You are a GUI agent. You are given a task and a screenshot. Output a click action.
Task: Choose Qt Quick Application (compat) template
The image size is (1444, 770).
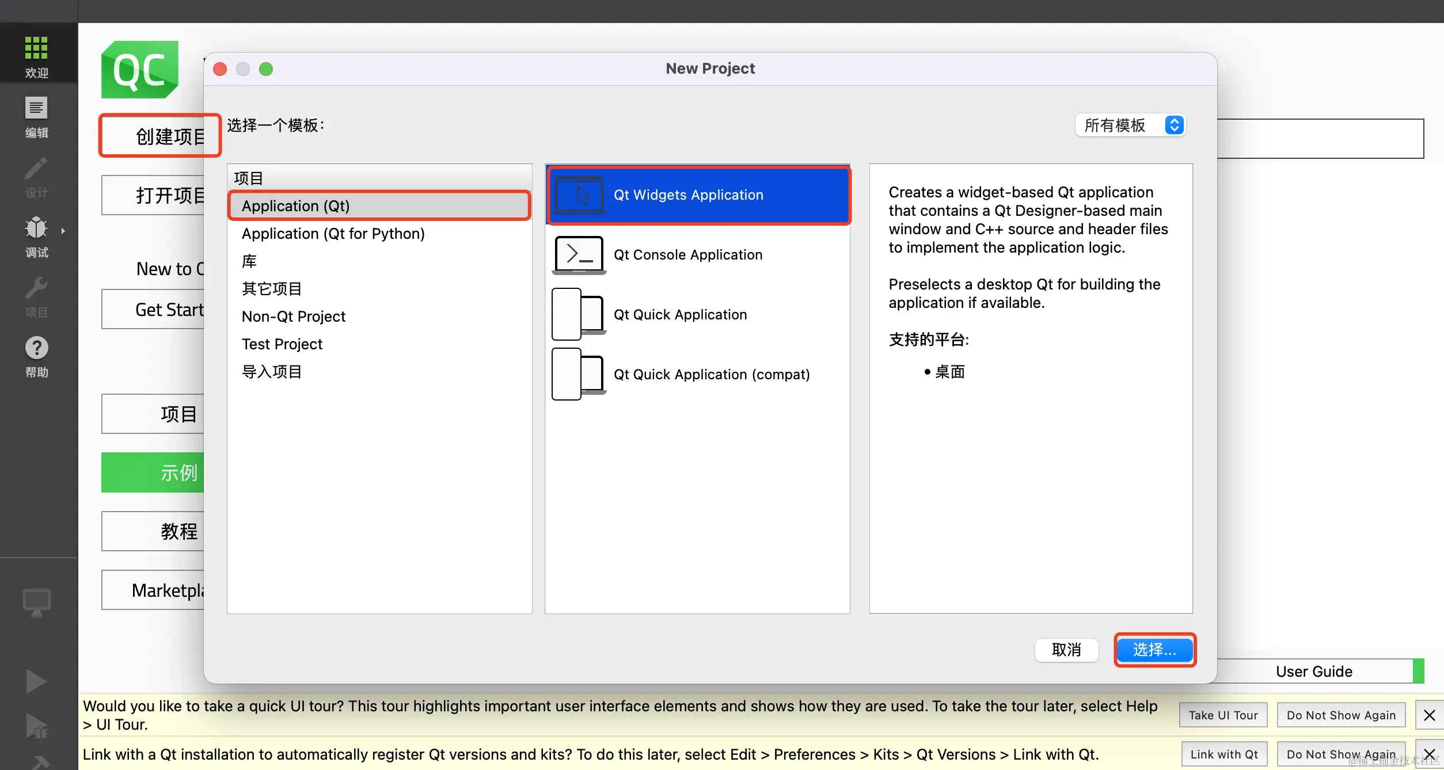point(697,374)
